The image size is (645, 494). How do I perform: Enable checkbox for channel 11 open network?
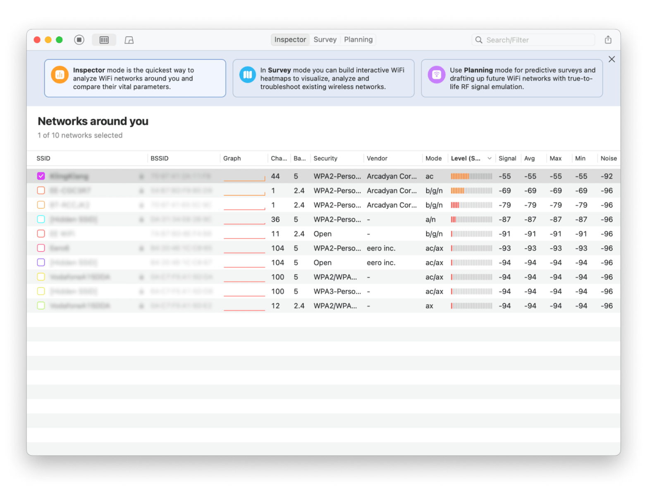click(x=41, y=234)
